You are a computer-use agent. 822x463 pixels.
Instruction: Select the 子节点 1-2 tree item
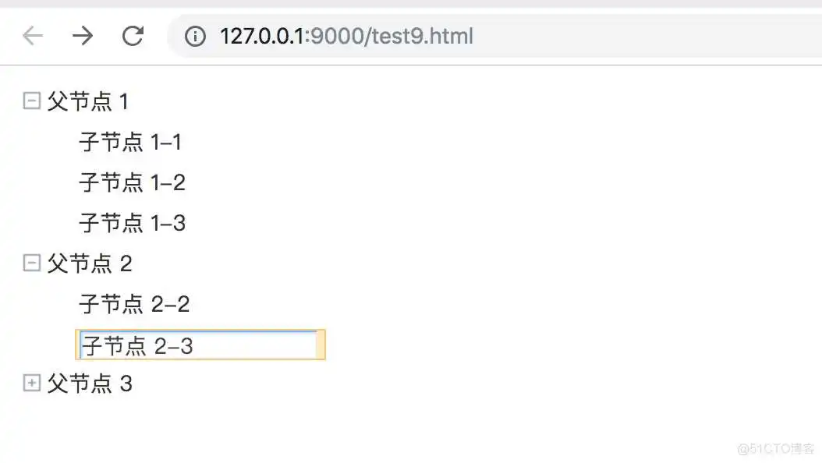[131, 182]
